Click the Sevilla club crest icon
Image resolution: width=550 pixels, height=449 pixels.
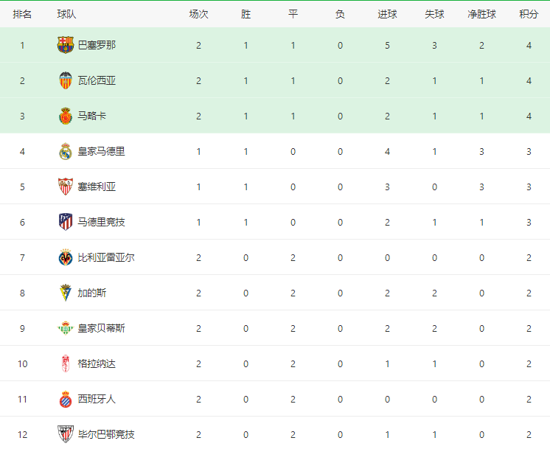[x=66, y=187]
